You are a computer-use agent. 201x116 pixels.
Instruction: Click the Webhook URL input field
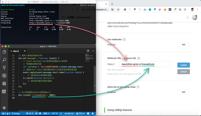click(145, 64)
